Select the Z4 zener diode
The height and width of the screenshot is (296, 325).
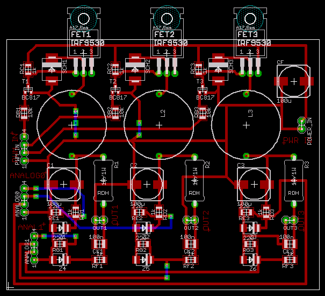point(60,259)
